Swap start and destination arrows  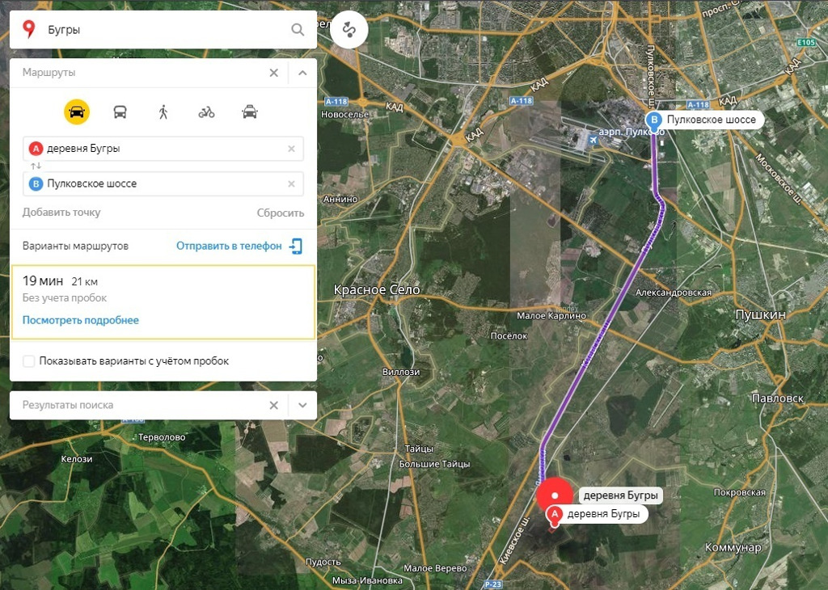pyautogui.click(x=36, y=166)
